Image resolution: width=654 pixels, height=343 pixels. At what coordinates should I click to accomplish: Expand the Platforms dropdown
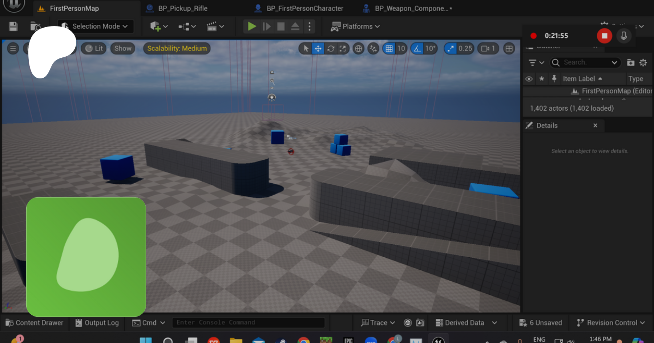(x=355, y=26)
